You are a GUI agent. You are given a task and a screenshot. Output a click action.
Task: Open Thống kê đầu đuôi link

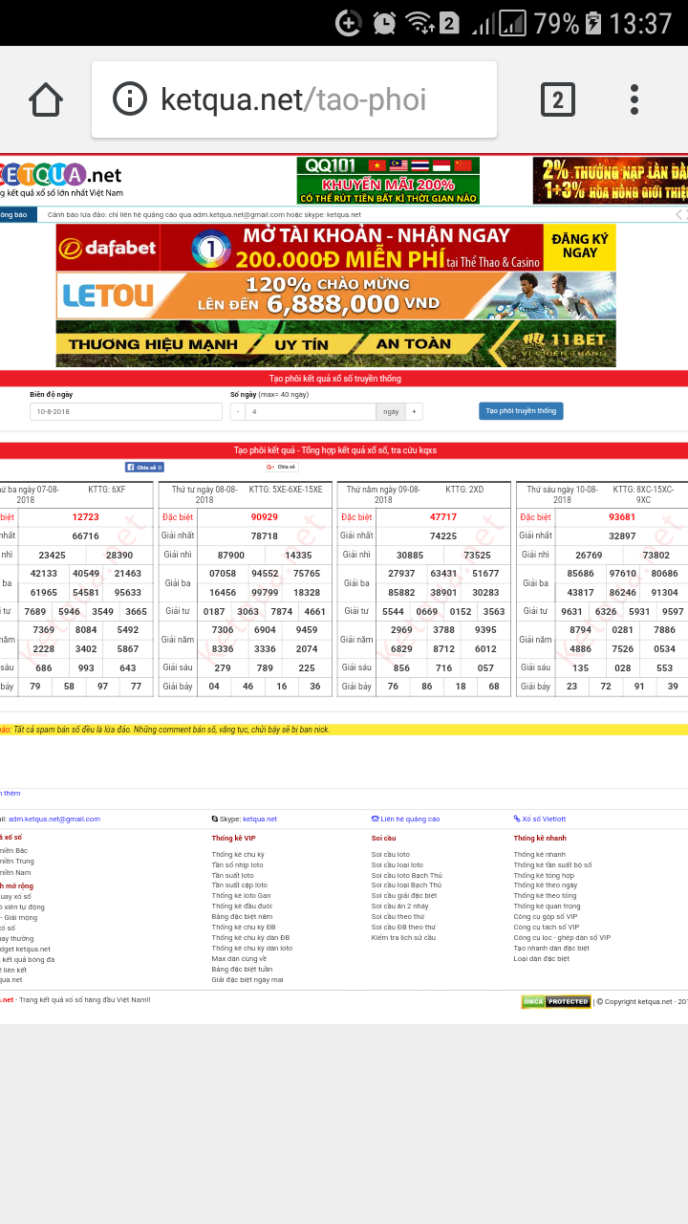coord(242,907)
